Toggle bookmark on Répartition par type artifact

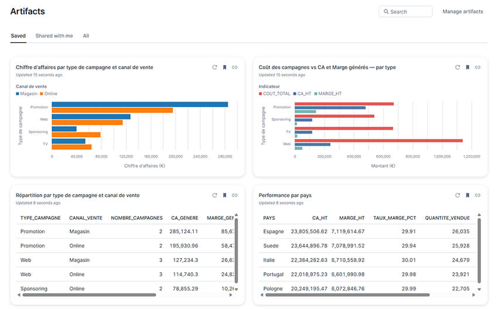224,195
